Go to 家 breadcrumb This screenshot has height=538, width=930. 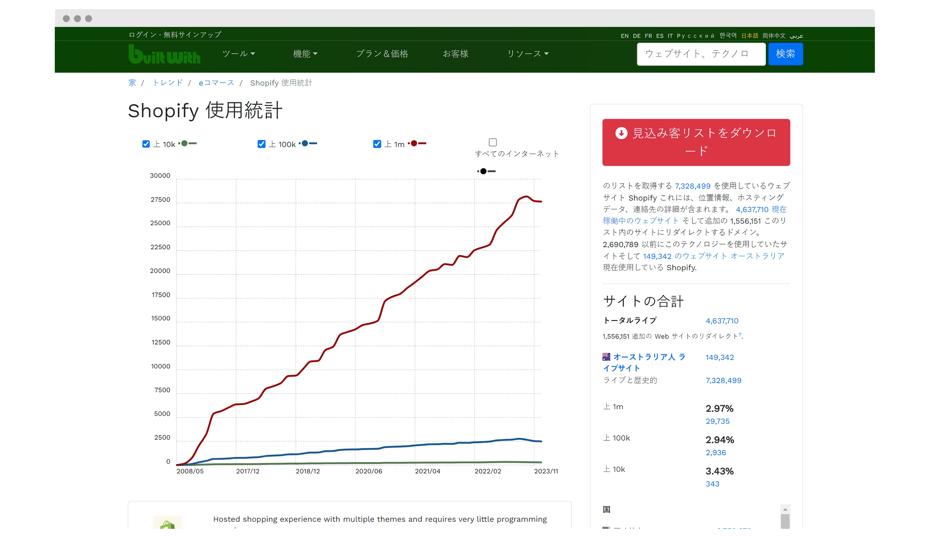point(132,83)
